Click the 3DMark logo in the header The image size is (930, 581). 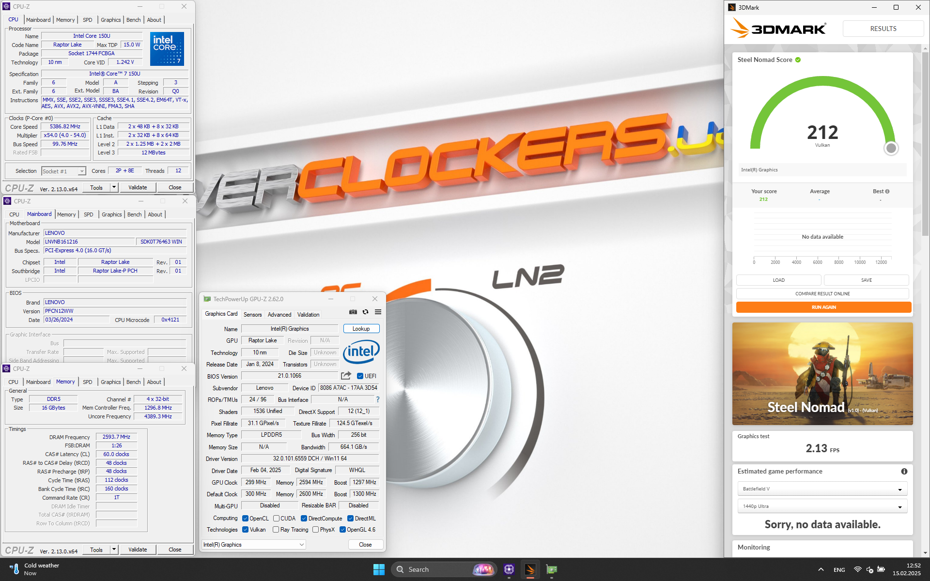tap(778, 29)
